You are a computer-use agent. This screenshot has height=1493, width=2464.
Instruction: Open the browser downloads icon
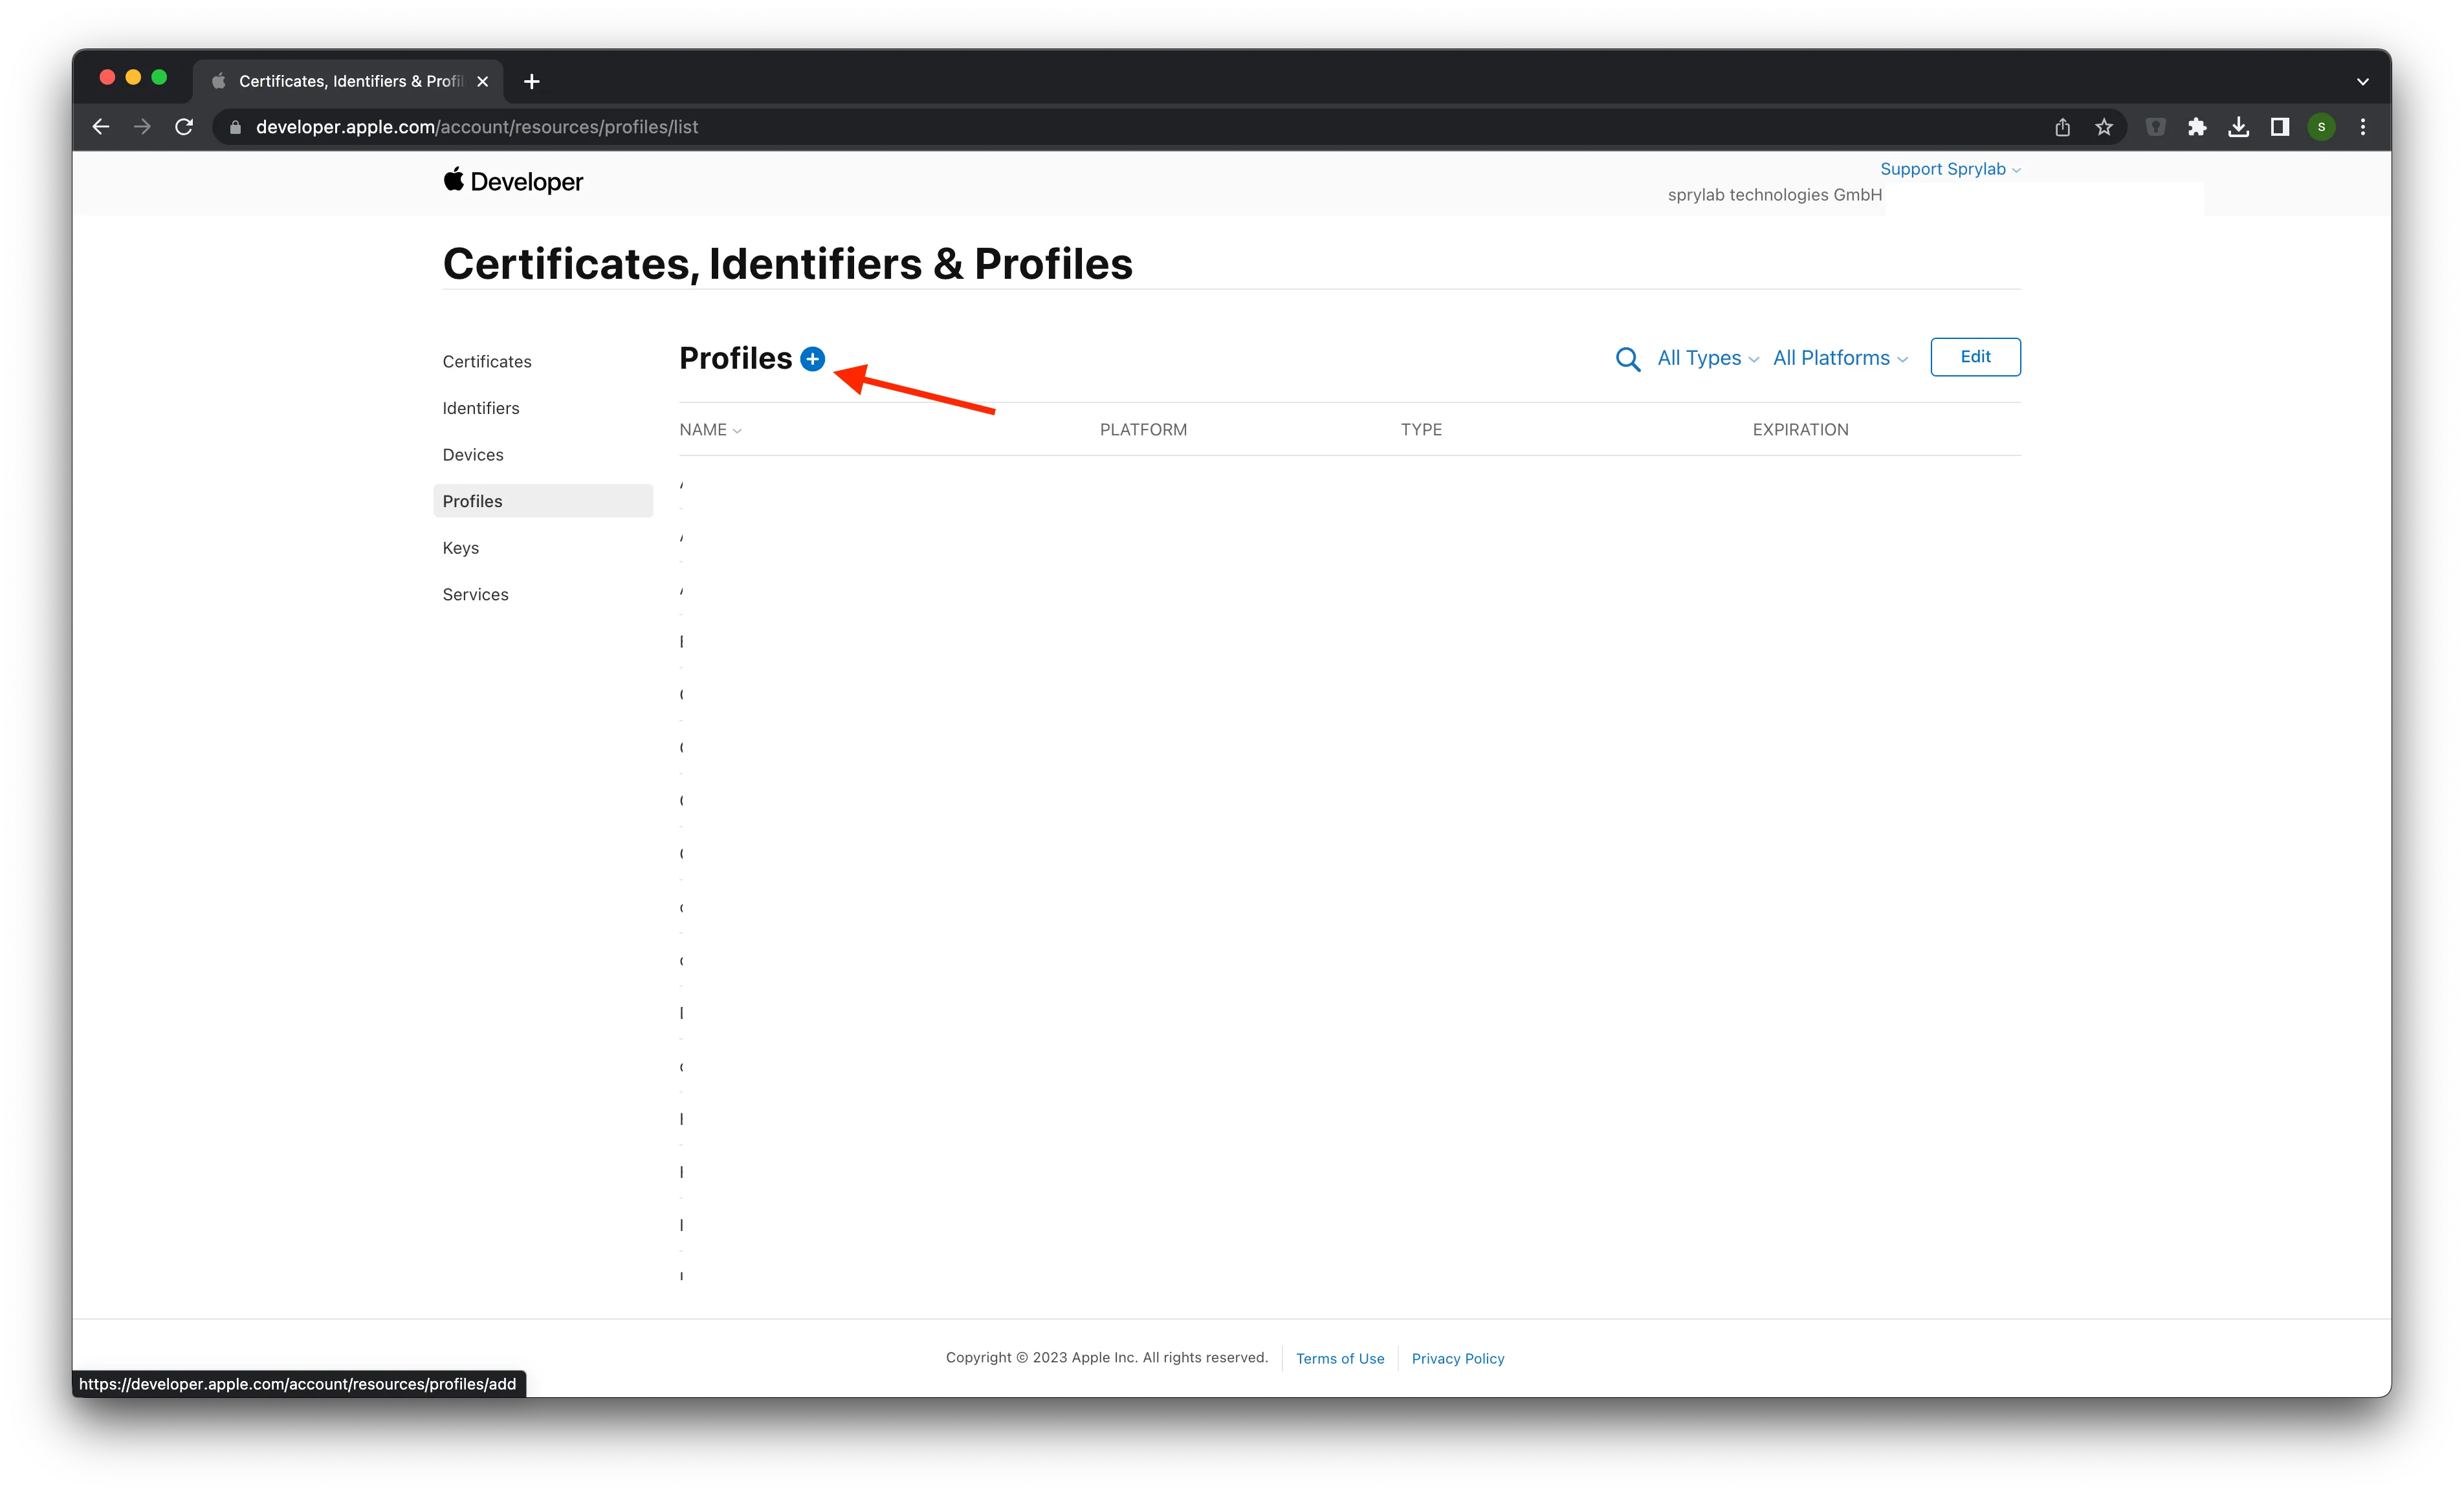tap(2239, 127)
